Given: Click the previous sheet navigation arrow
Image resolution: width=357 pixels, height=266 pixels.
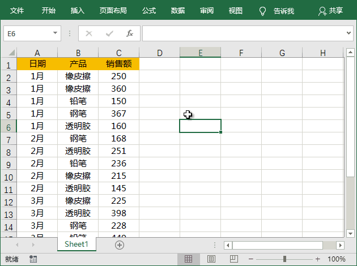Looking at the screenshot, I should (17, 244).
